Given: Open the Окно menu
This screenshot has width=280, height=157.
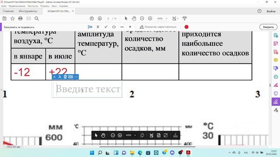Looking at the screenshot, I should point(54,6).
